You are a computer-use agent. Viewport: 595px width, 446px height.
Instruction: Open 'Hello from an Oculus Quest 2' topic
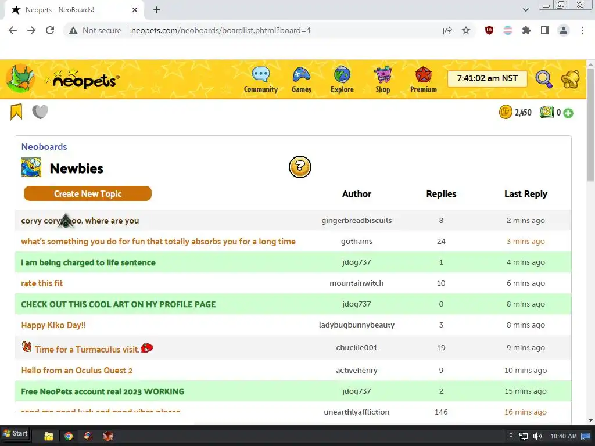pyautogui.click(x=77, y=371)
